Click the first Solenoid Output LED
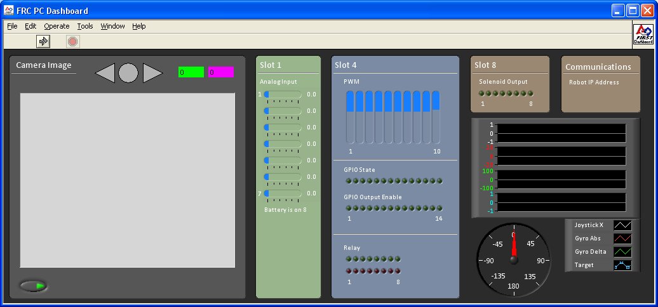Image resolution: width=658 pixels, height=307 pixels. point(481,93)
